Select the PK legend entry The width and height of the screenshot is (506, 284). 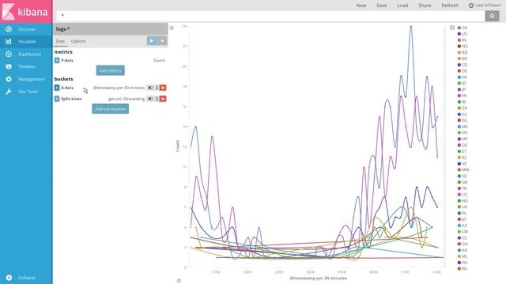tap(463, 77)
